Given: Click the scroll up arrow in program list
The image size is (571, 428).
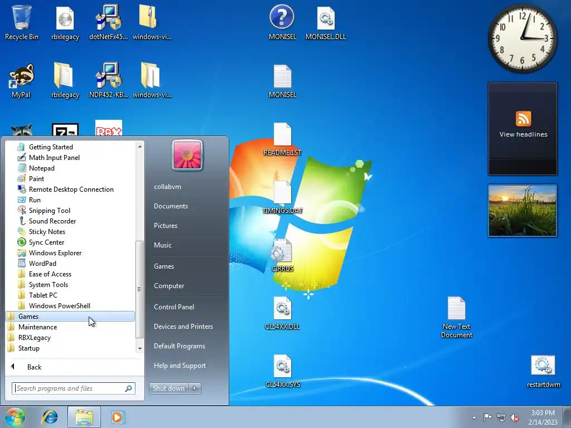Looking at the screenshot, I should click(x=140, y=147).
